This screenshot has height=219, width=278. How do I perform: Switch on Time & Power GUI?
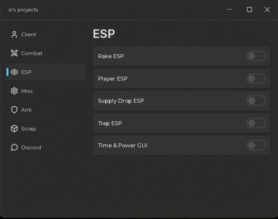256,145
